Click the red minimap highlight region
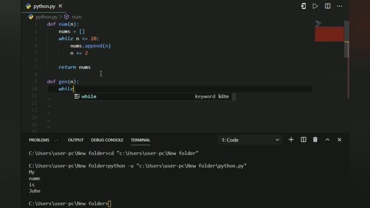 click(x=330, y=34)
